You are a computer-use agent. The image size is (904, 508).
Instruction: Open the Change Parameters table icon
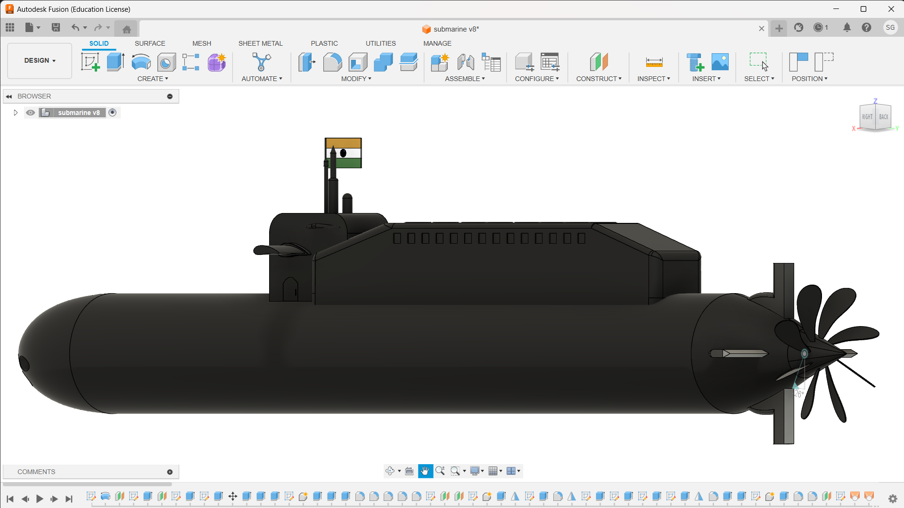click(550, 62)
